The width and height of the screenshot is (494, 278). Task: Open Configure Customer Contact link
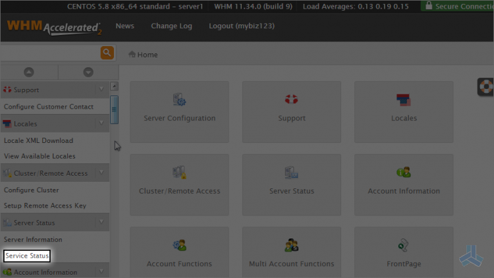tap(49, 107)
